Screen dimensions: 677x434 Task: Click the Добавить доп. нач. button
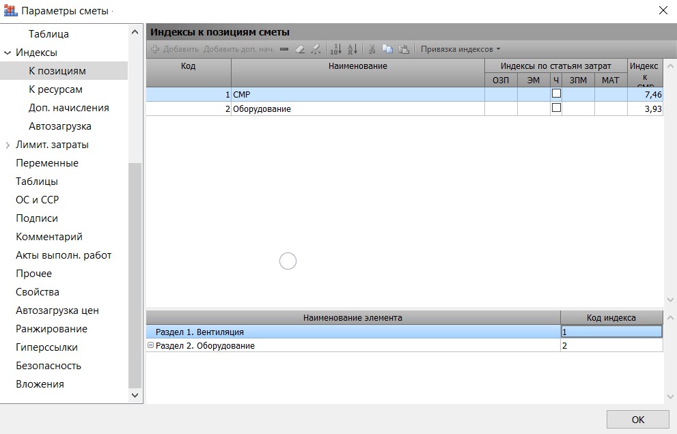click(x=239, y=49)
